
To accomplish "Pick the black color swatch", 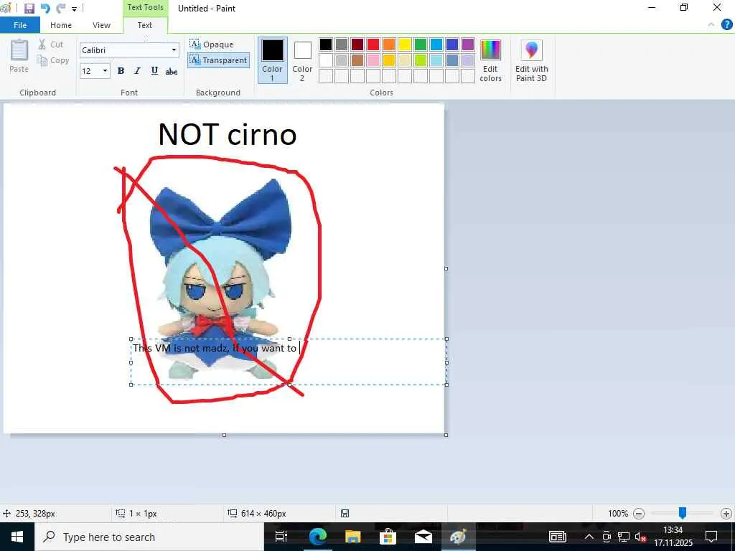I will click(x=326, y=44).
